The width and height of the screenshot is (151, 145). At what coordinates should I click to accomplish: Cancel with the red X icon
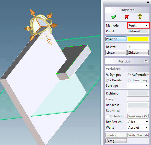pos(127,17)
